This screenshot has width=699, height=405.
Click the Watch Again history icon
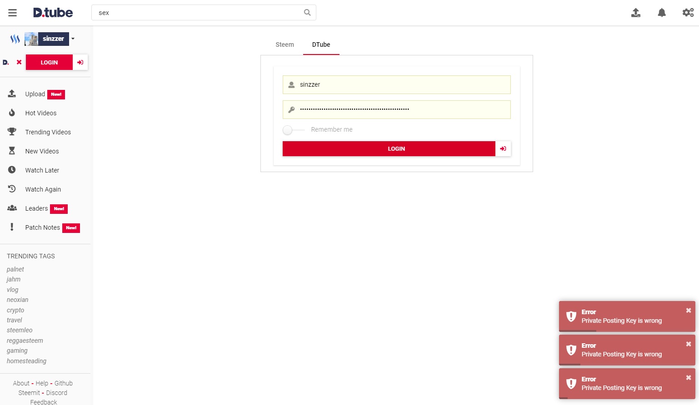tap(12, 189)
